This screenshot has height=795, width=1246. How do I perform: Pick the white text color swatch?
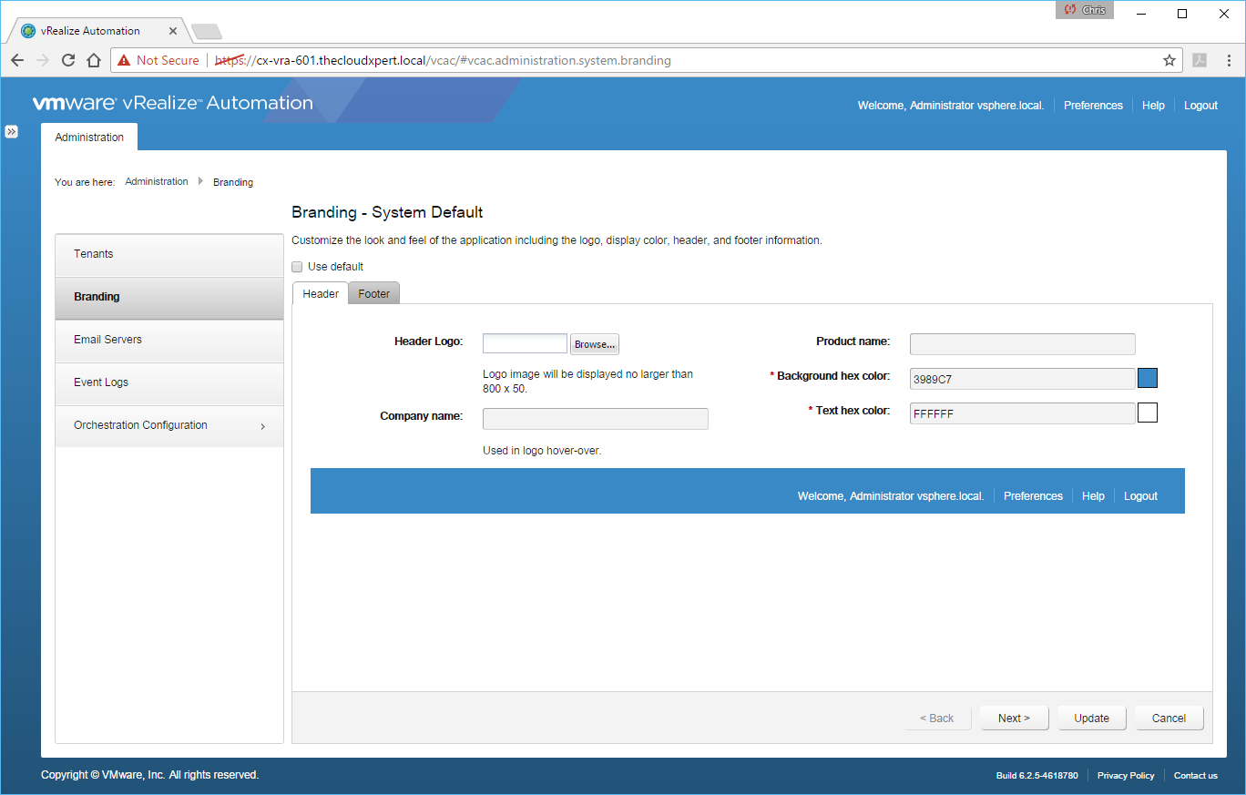[1148, 413]
